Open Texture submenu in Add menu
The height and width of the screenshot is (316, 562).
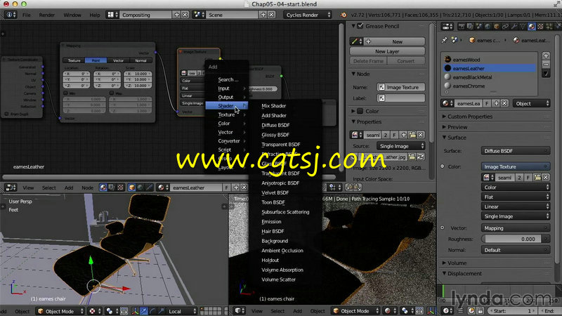pyautogui.click(x=226, y=114)
